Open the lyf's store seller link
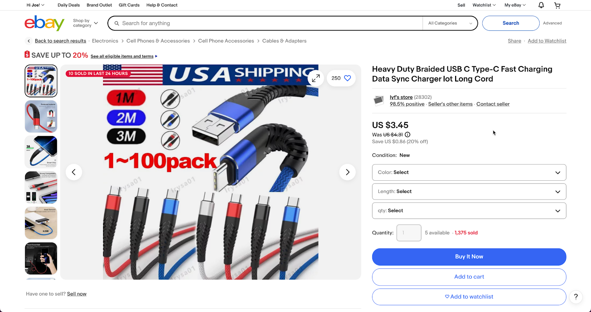This screenshot has height=312, width=591. 401,97
